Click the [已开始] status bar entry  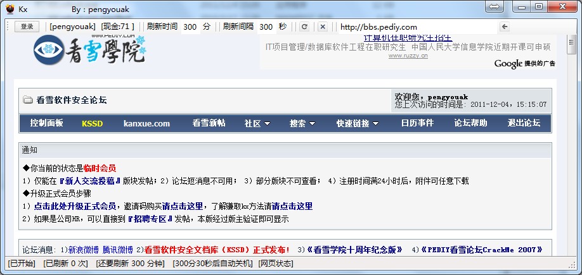click(22, 264)
